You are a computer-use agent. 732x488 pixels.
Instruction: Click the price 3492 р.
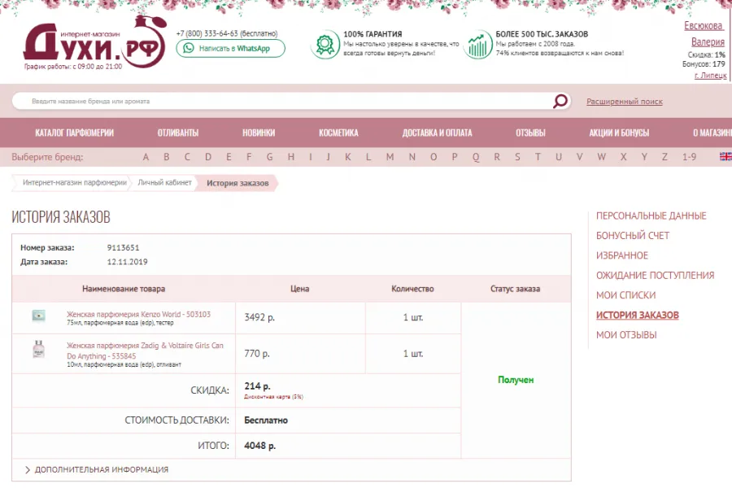(x=259, y=317)
